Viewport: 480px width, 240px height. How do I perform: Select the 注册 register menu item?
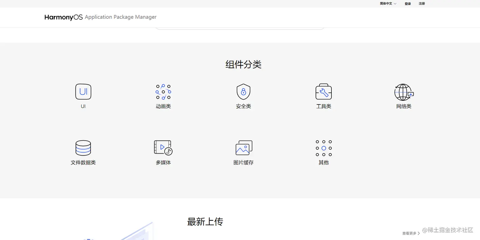[422, 3]
